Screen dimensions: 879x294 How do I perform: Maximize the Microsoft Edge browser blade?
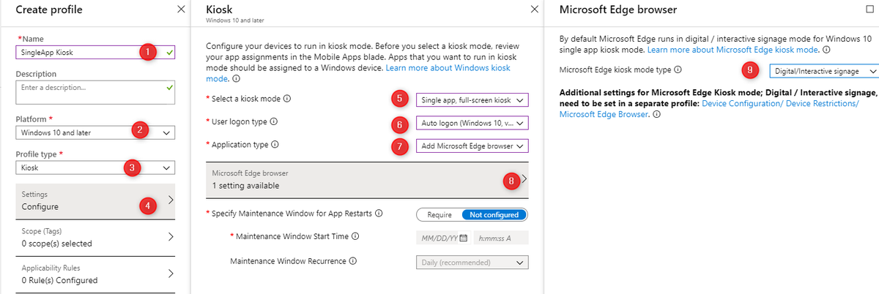coord(870,10)
